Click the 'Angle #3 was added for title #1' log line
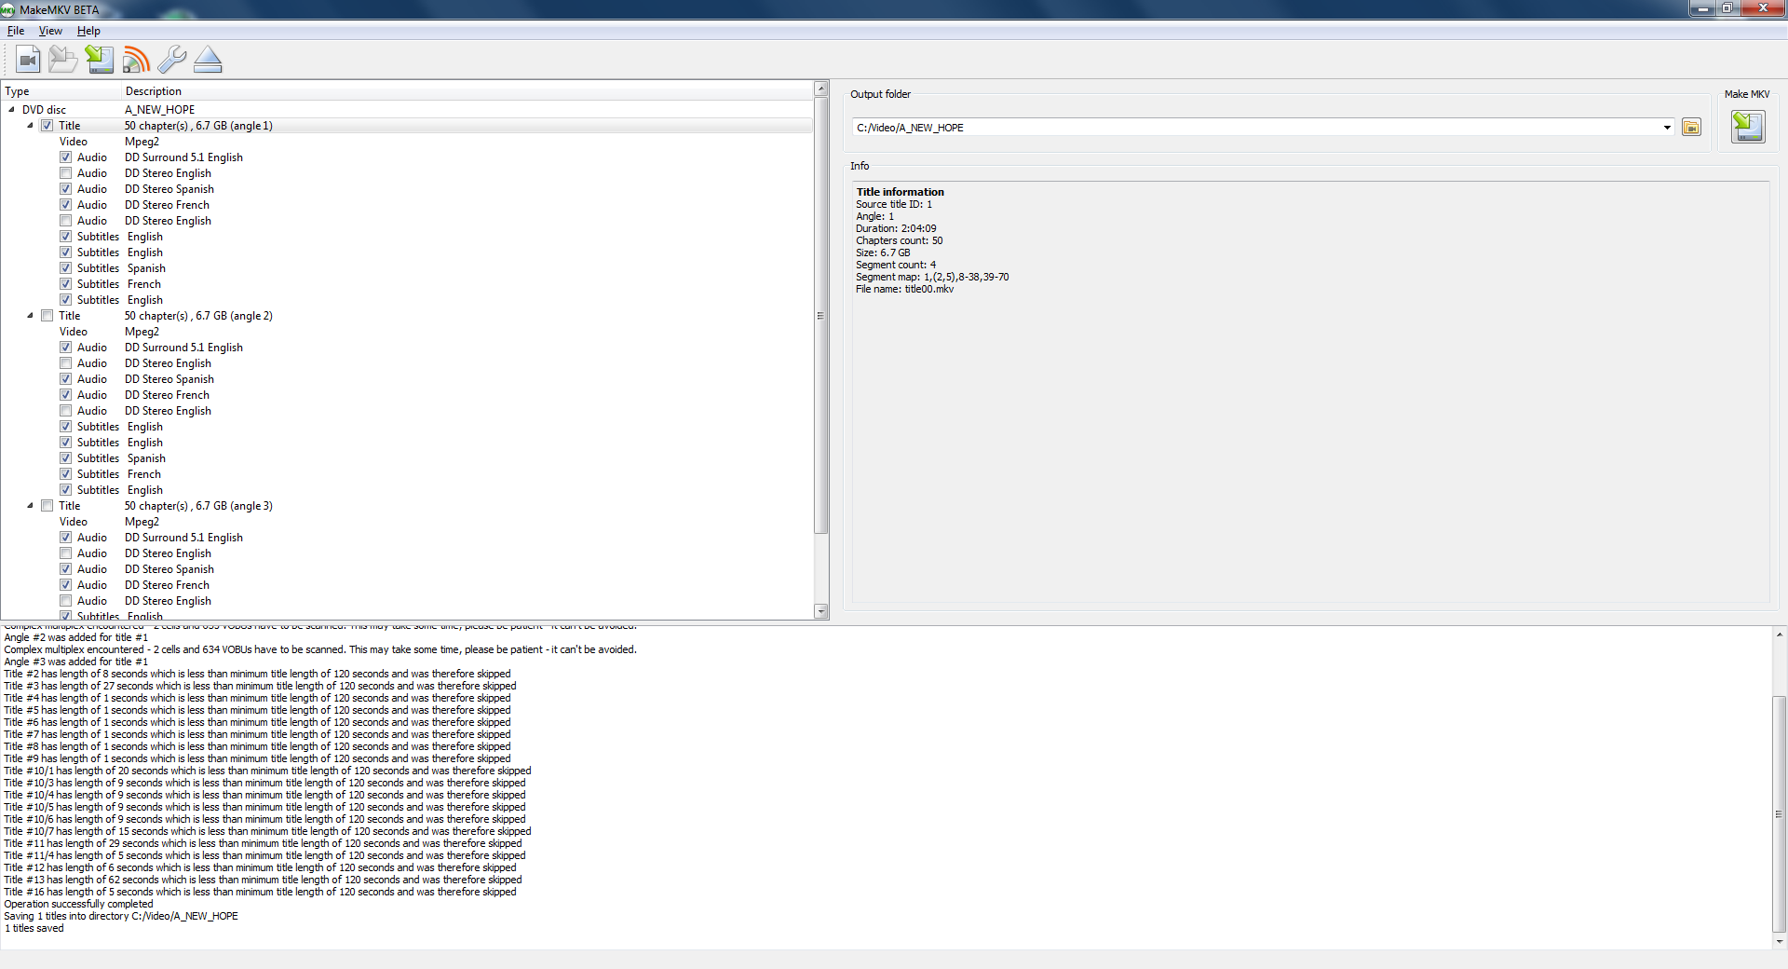This screenshot has height=969, width=1788. 76,662
